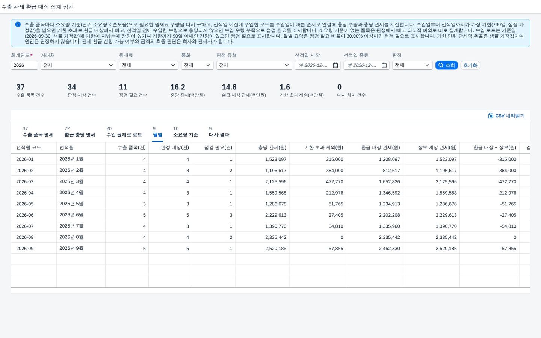Click the 1,559,568 충당 관세 cell in 2026-04 row

pos(262,193)
